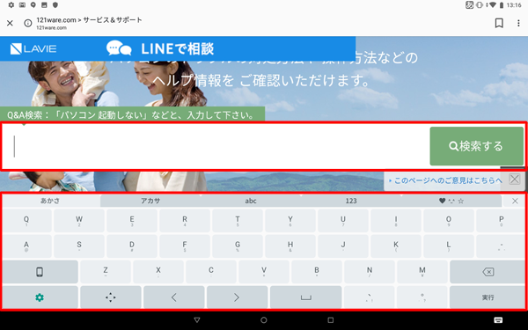Tap the G key
This screenshot has height=330, width=528.
tap(238, 246)
